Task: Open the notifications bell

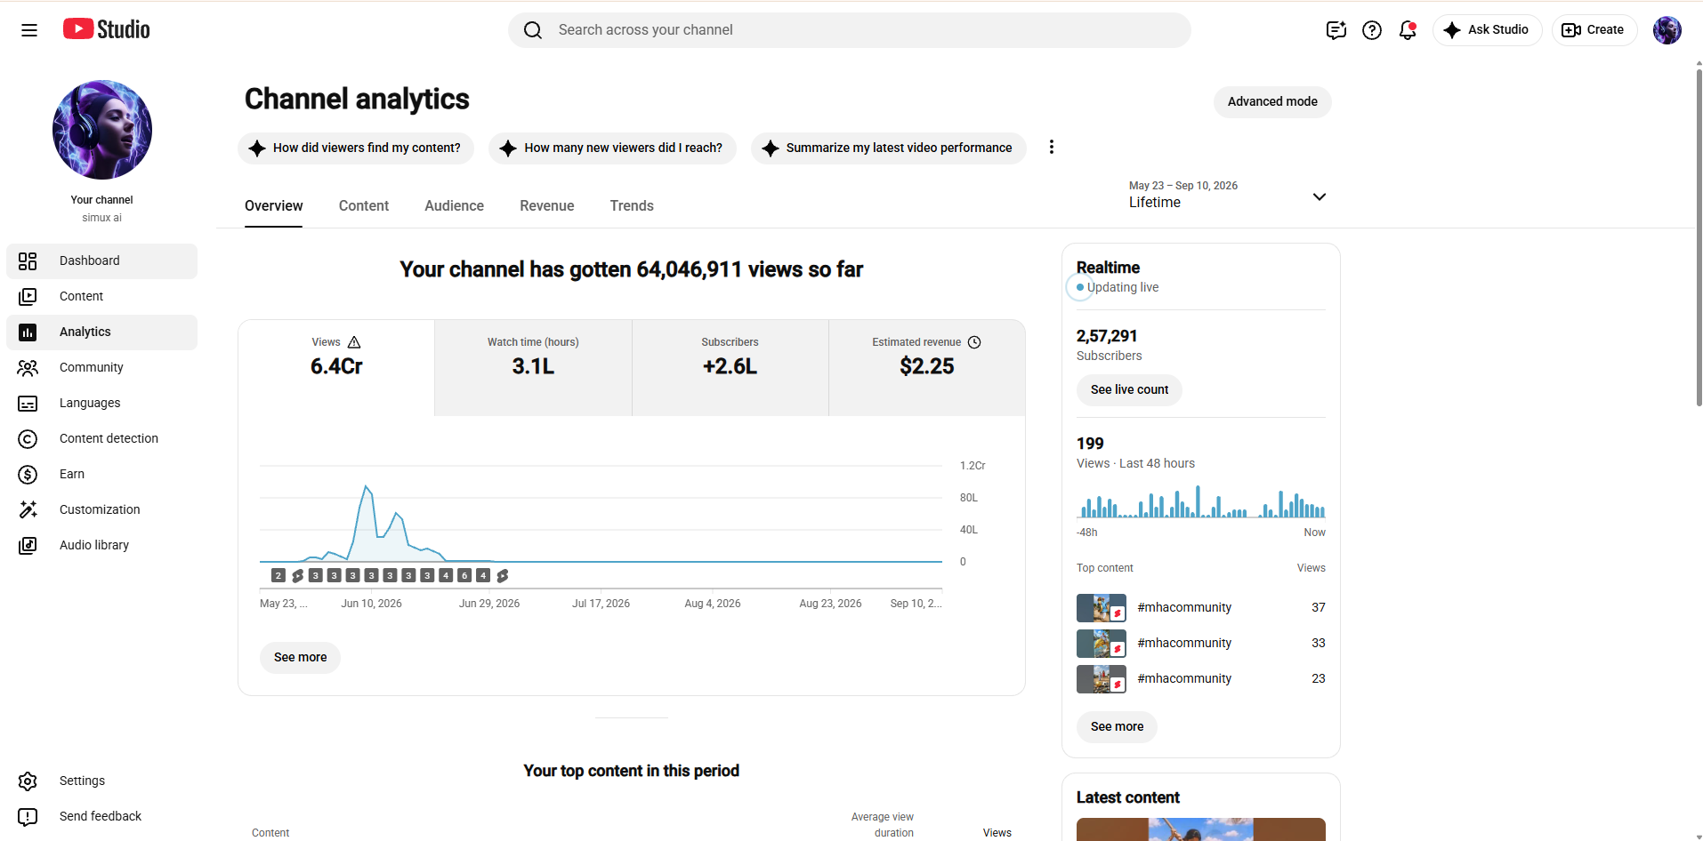Action: click(1408, 30)
